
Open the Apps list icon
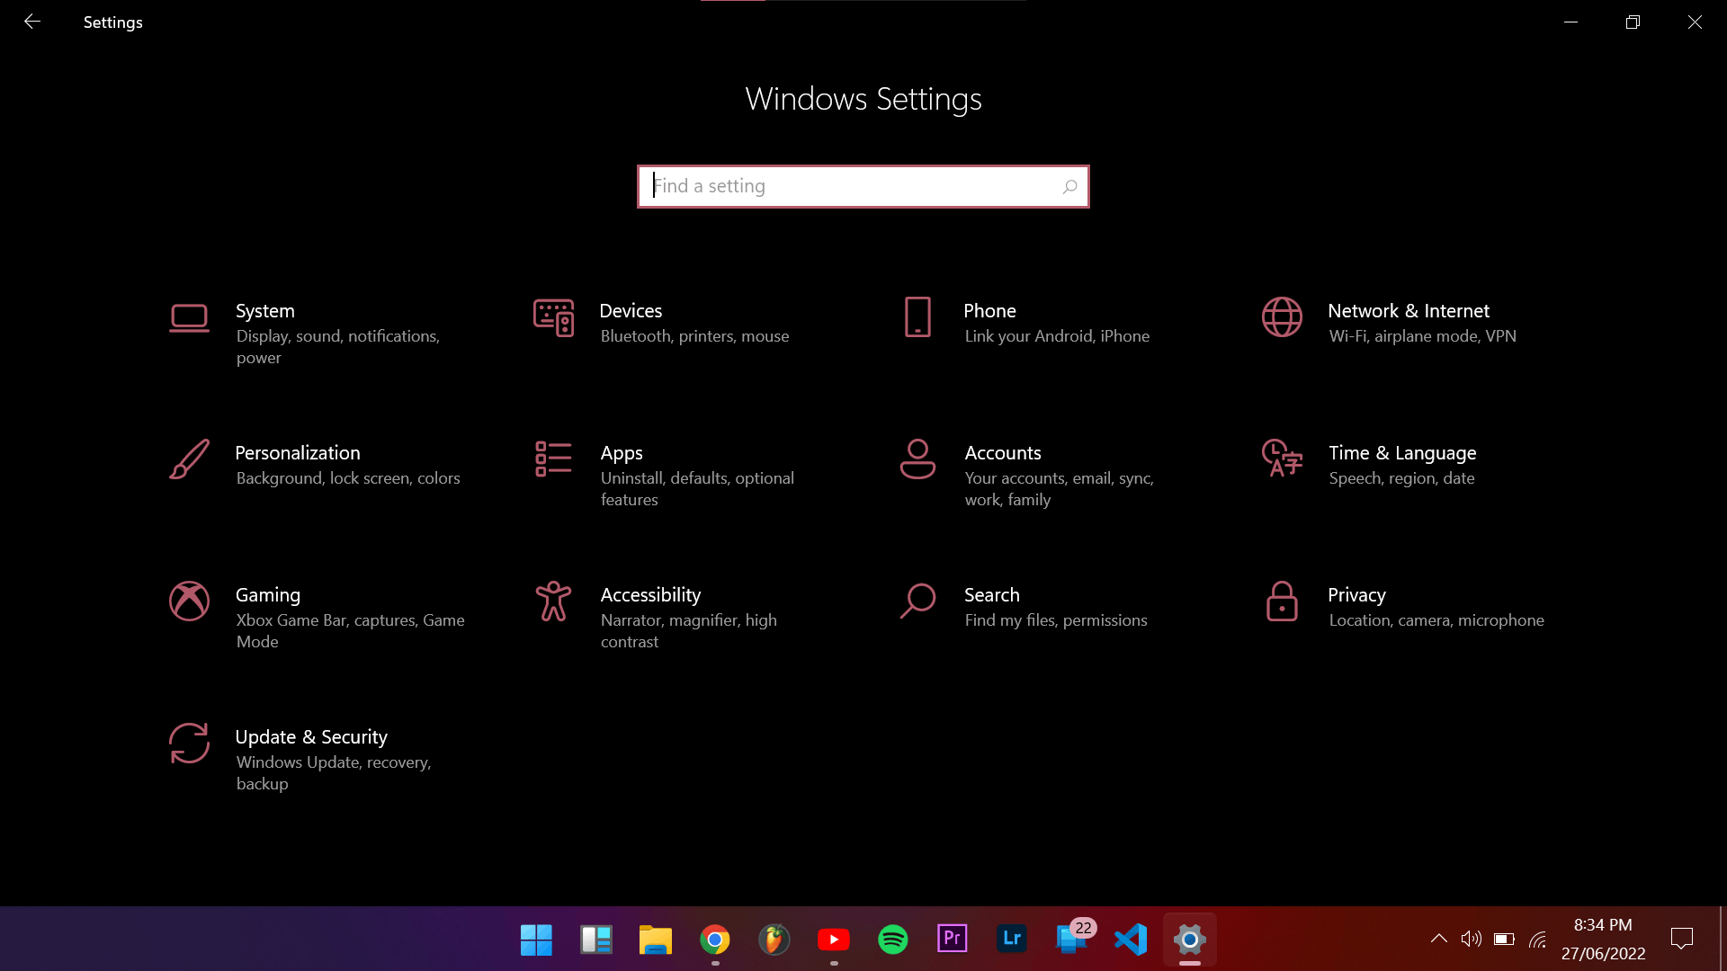pyautogui.click(x=553, y=459)
